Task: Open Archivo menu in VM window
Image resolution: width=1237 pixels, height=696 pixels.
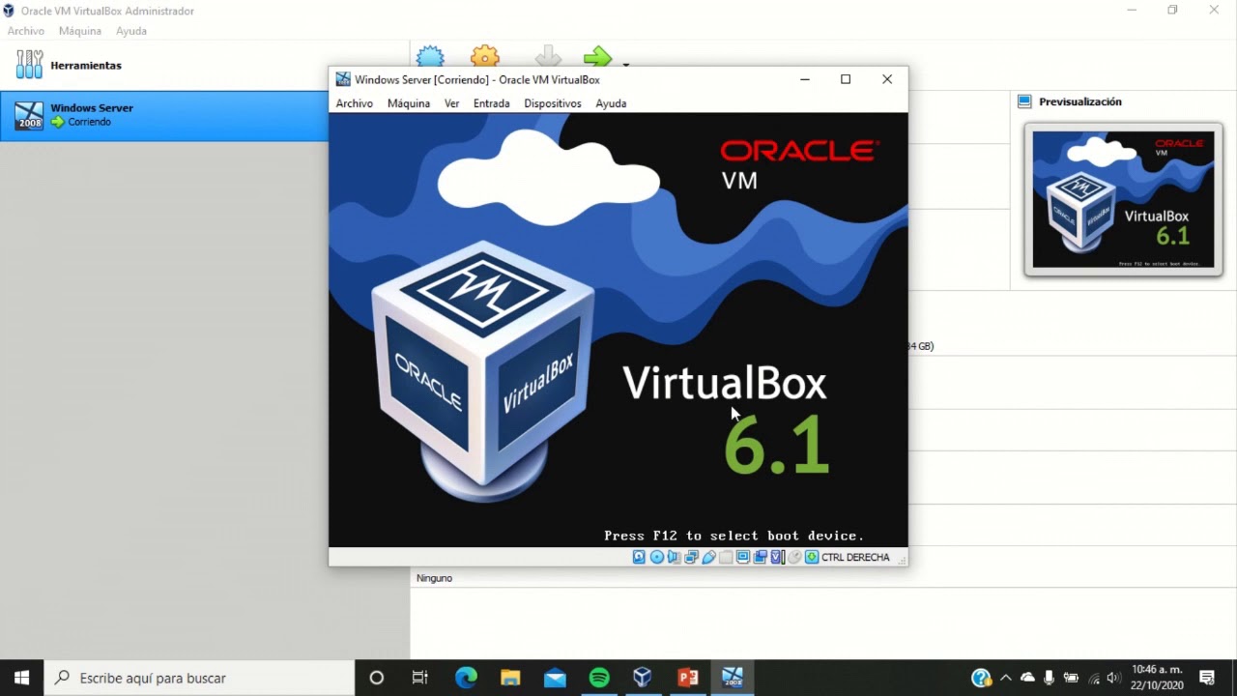Action: [355, 103]
